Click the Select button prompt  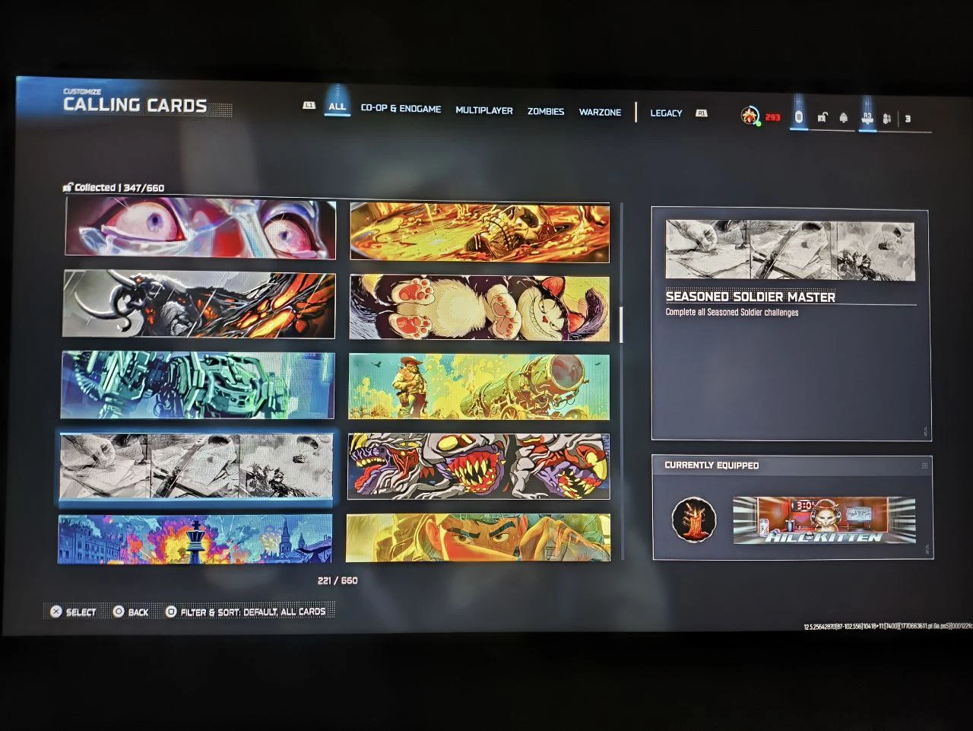tap(73, 612)
